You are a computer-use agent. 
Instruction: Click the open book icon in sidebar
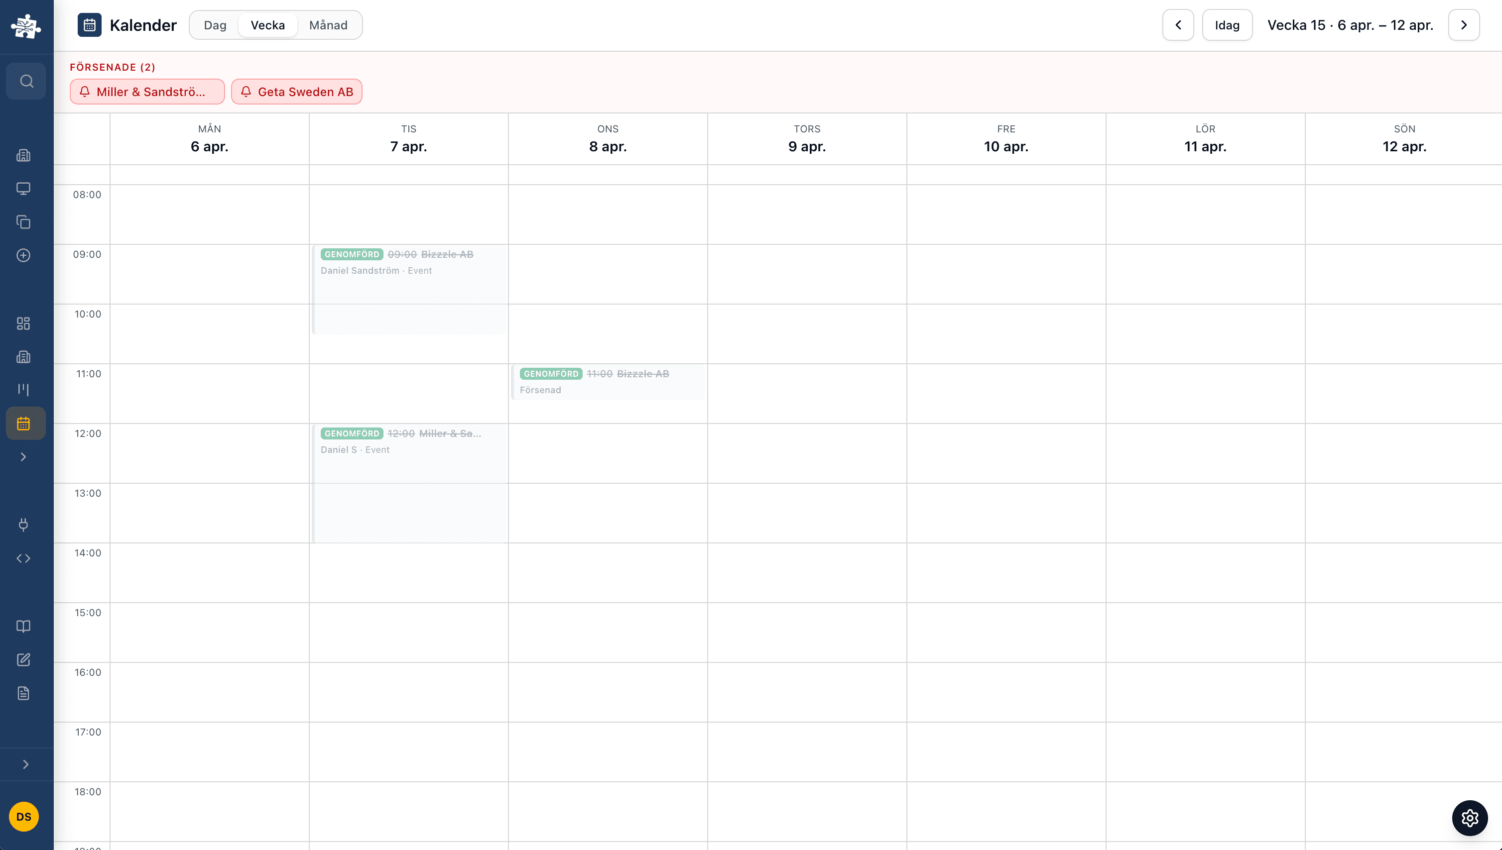point(23,627)
